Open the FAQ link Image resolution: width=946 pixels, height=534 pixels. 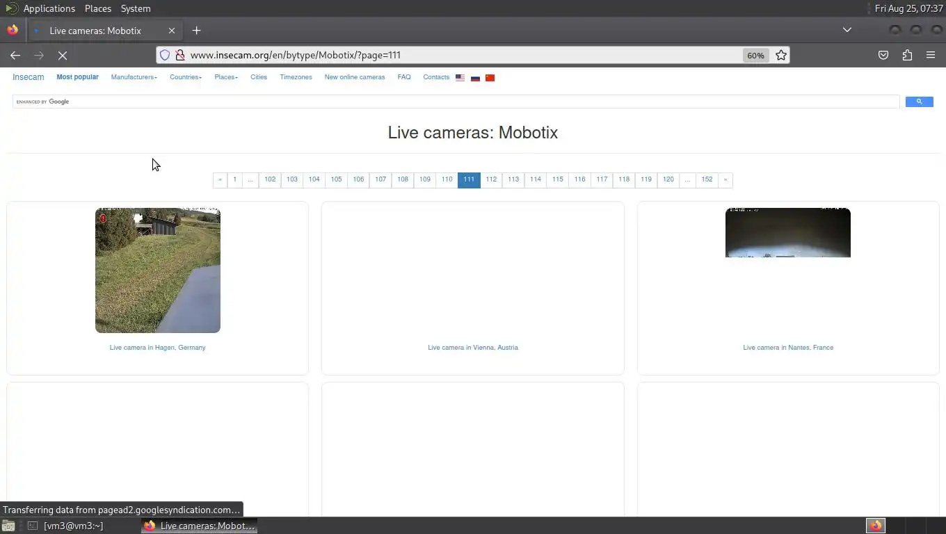point(404,77)
